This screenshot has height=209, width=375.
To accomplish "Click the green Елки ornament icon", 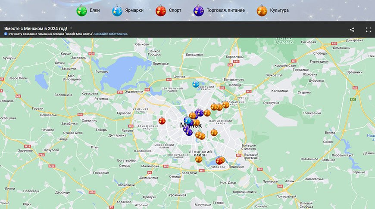I will click(x=81, y=10).
